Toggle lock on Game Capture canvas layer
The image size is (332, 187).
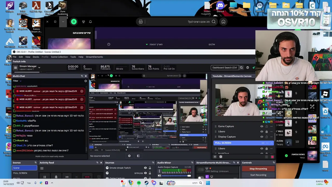(266, 126)
